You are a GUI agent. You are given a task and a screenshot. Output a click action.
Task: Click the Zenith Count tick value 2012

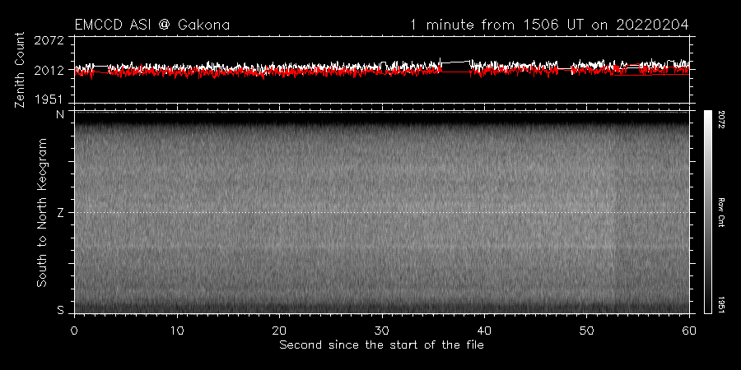pos(49,71)
